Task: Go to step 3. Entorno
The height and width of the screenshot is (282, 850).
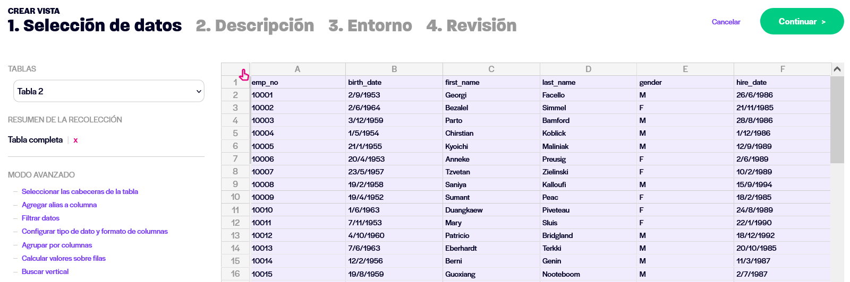Action: 370,25
